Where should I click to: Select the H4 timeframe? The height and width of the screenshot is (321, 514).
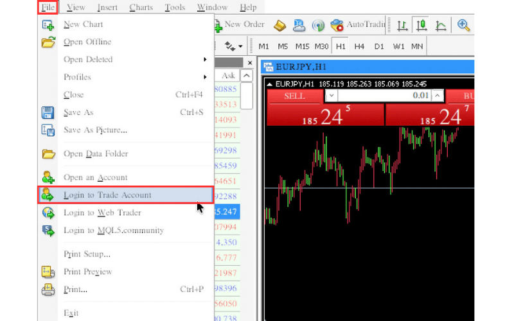[359, 46]
